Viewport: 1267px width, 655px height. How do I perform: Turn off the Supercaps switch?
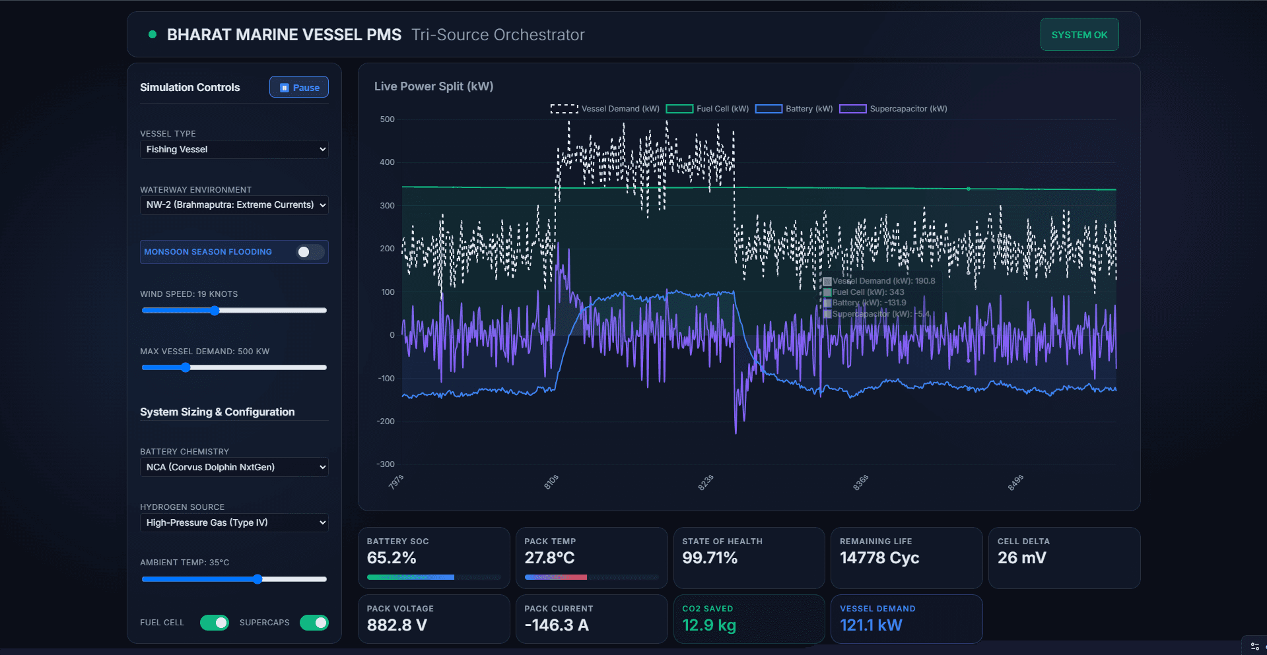click(x=314, y=623)
